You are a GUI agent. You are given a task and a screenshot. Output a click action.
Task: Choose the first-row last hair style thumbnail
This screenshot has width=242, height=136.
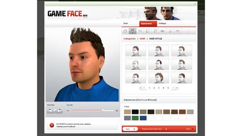point(181,50)
